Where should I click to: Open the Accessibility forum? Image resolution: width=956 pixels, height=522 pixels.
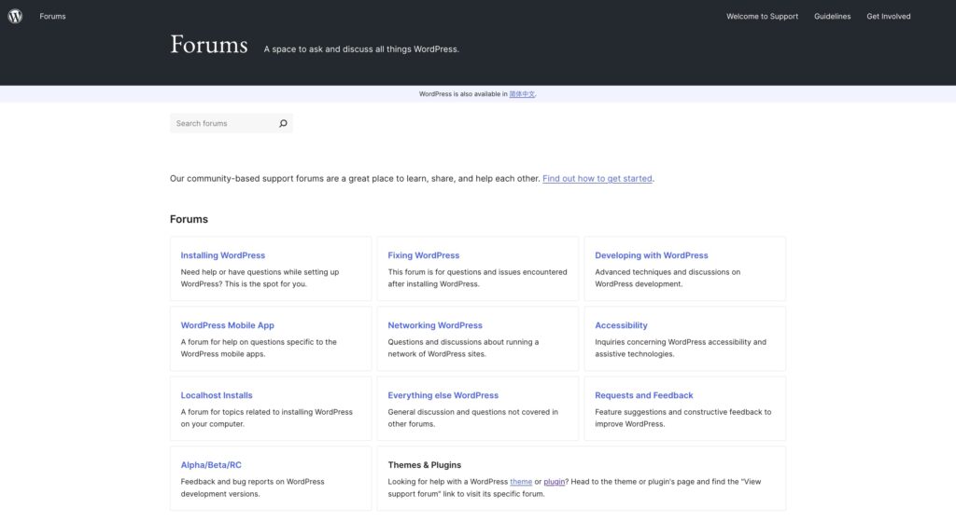(621, 325)
